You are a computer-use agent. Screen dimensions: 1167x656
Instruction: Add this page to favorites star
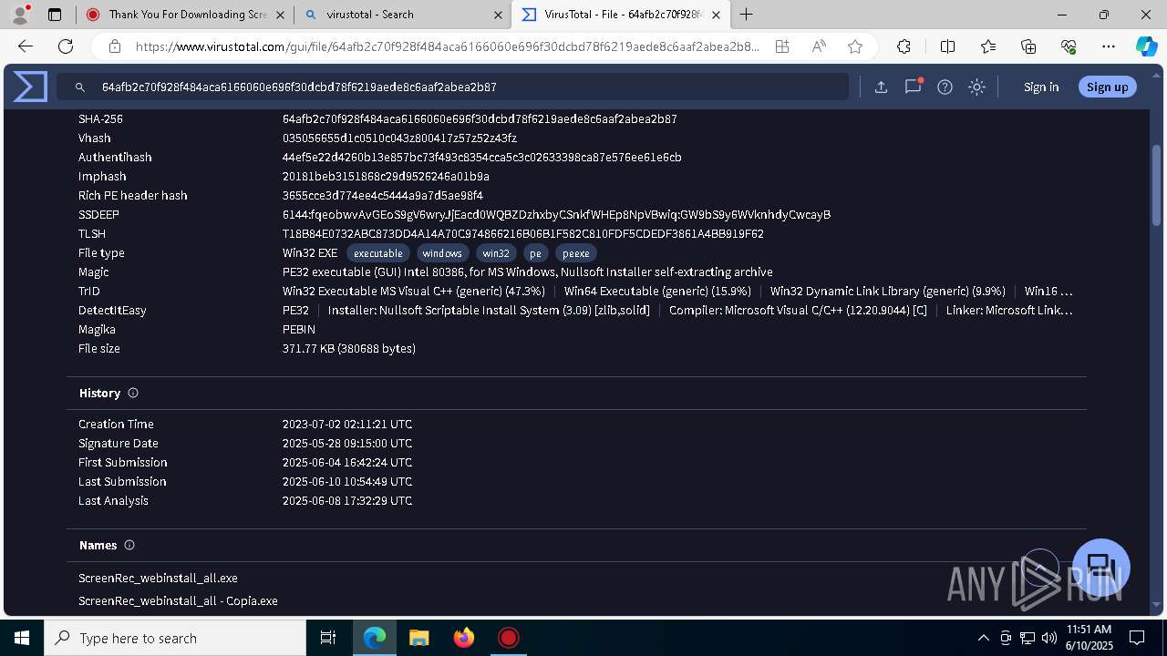pos(854,46)
